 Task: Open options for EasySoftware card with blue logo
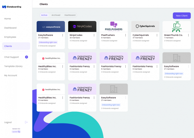coord(63,35)
